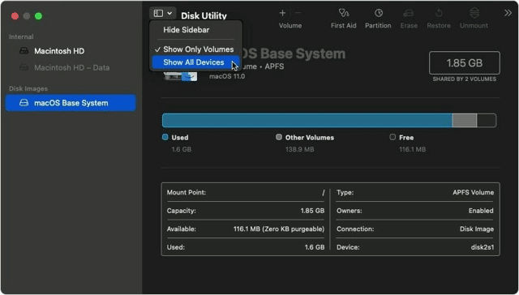Click the First Aid stethoscope icon
The height and width of the screenshot is (295, 519).
pyautogui.click(x=344, y=13)
